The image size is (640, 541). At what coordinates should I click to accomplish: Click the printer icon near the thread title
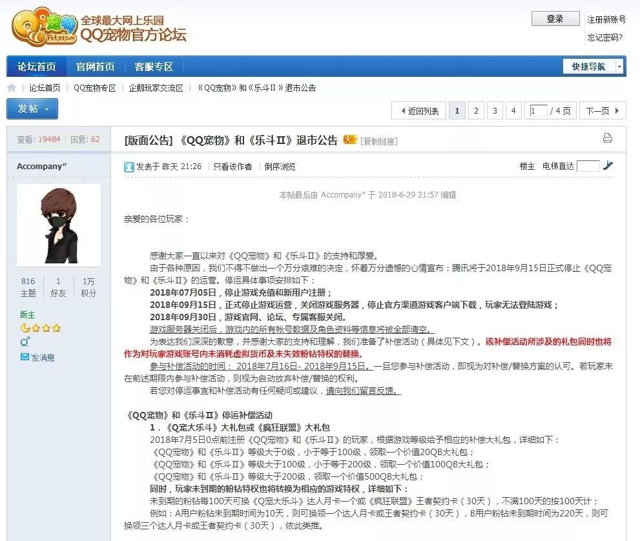[607, 138]
